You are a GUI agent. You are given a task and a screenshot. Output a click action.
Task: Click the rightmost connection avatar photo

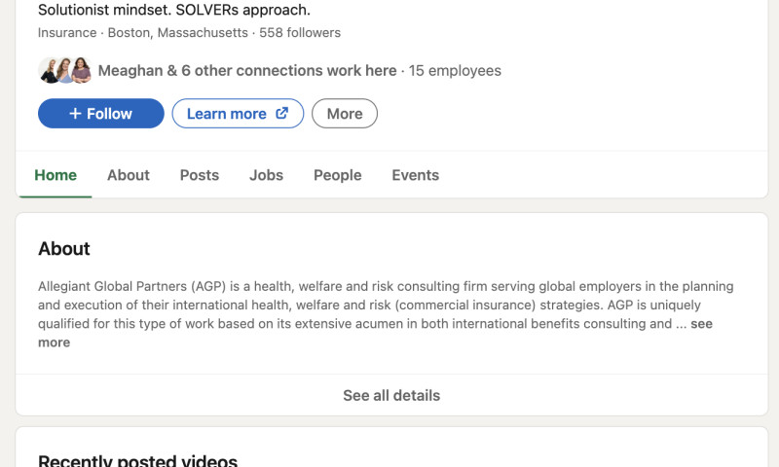tap(82, 70)
